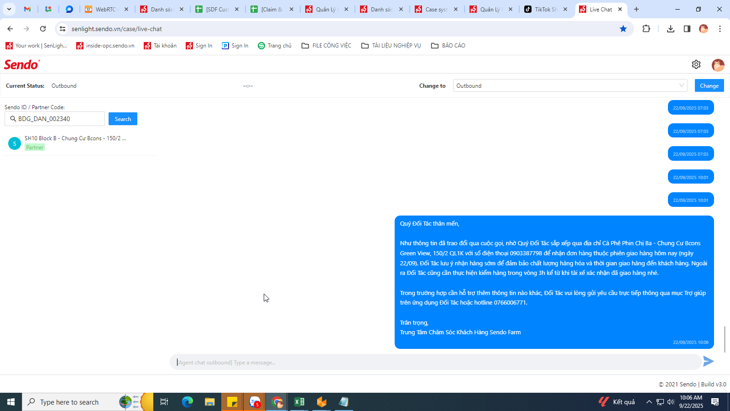Reload the page
730x411 pixels.
tap(43, 29)
